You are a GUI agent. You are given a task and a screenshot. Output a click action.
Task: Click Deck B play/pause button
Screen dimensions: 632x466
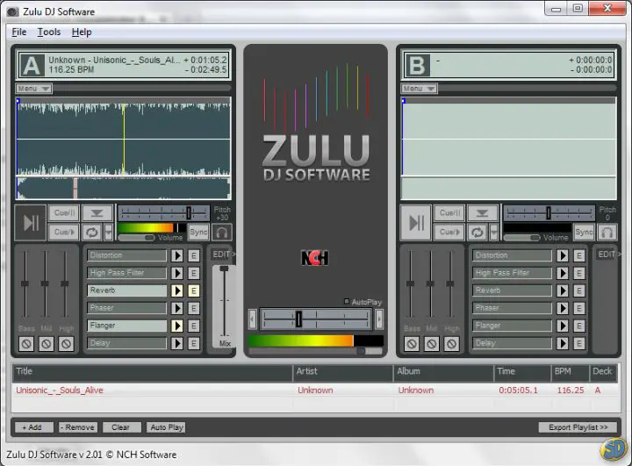click(415, 223)
